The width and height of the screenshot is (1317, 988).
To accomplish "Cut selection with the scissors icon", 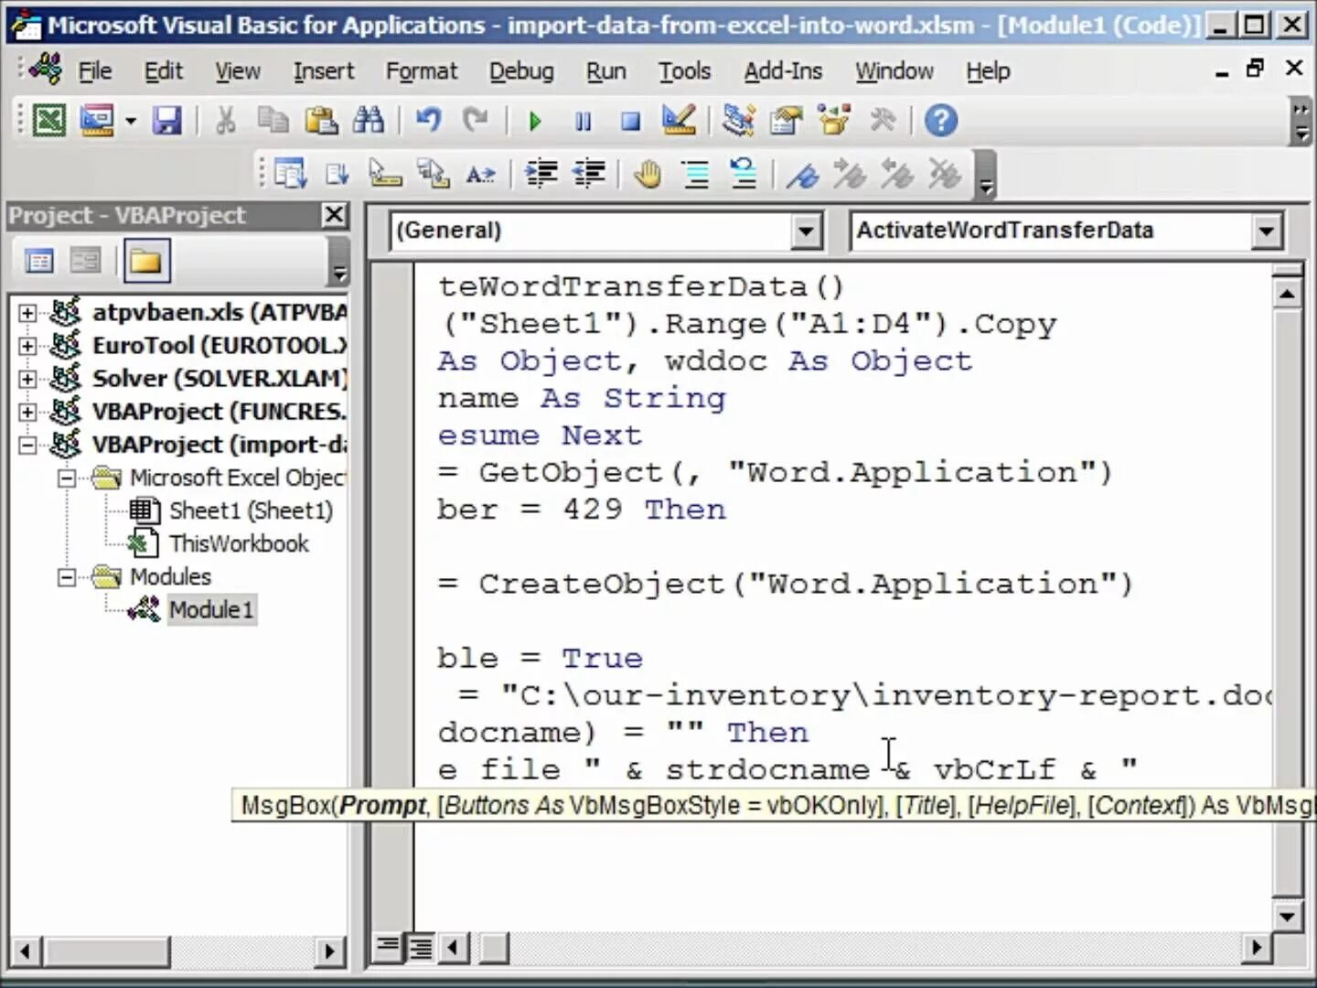I will (226, 120).
